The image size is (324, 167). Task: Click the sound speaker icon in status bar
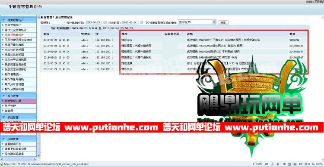[284, 164]
